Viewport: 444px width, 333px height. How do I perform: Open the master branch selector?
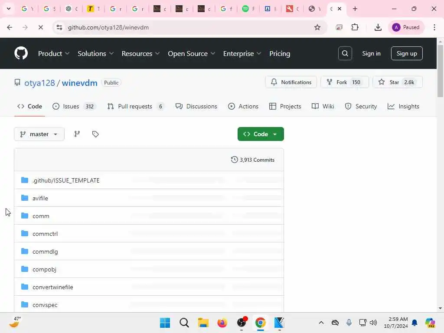(39, 134)
